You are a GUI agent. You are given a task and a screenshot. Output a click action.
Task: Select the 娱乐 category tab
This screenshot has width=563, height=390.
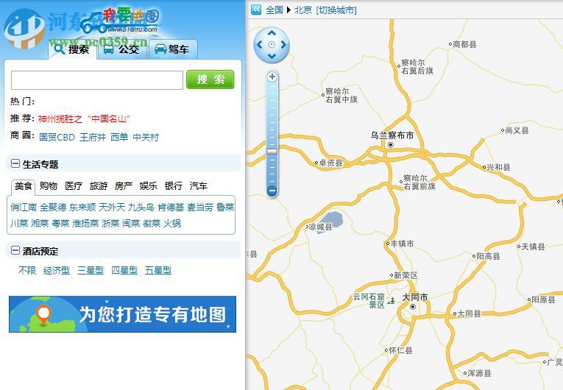148,185
